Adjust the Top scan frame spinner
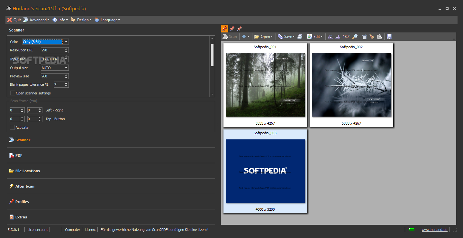 pyautogui.click(x=22, y=119)
